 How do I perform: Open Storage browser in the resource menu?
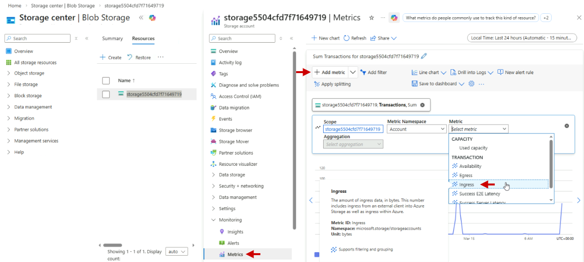235,131
